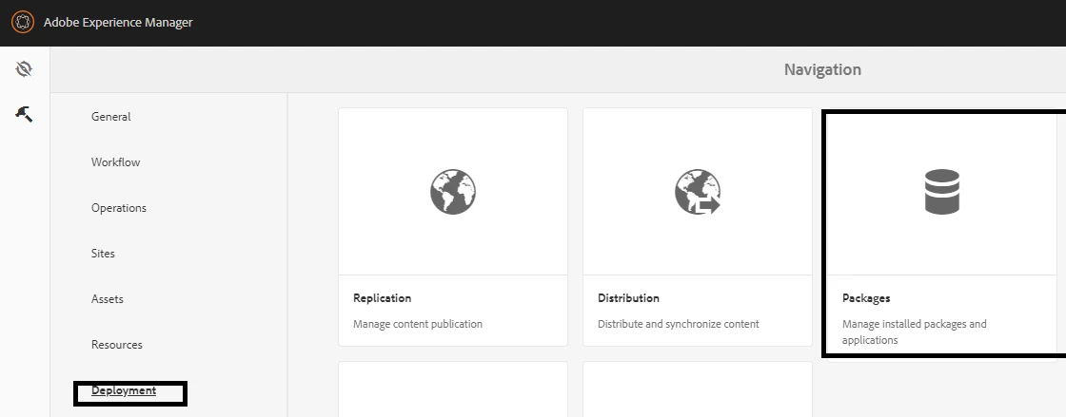This screenshot has width=1066, height=417.
Task: Click the Packages database icon
Action: 942,192
